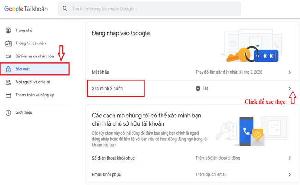Focus the Tìm kiếm trong Tài khoản Google field

149,9
